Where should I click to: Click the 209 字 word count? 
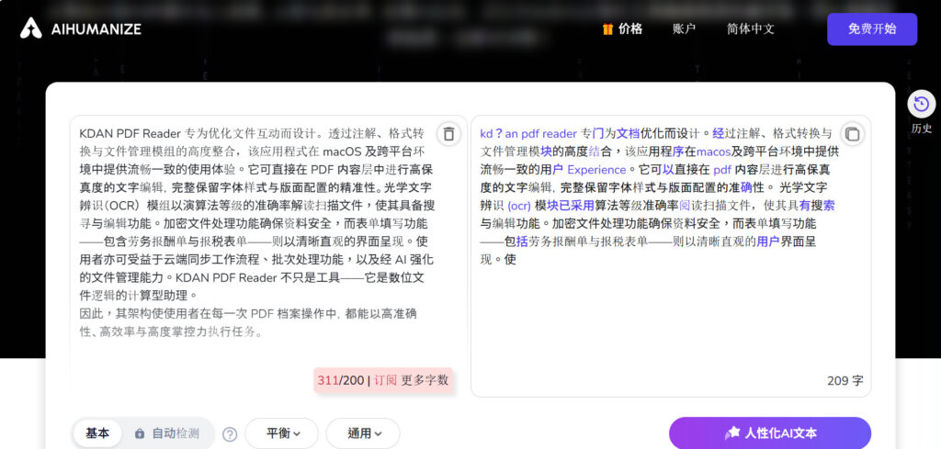(x=845, y=381)
